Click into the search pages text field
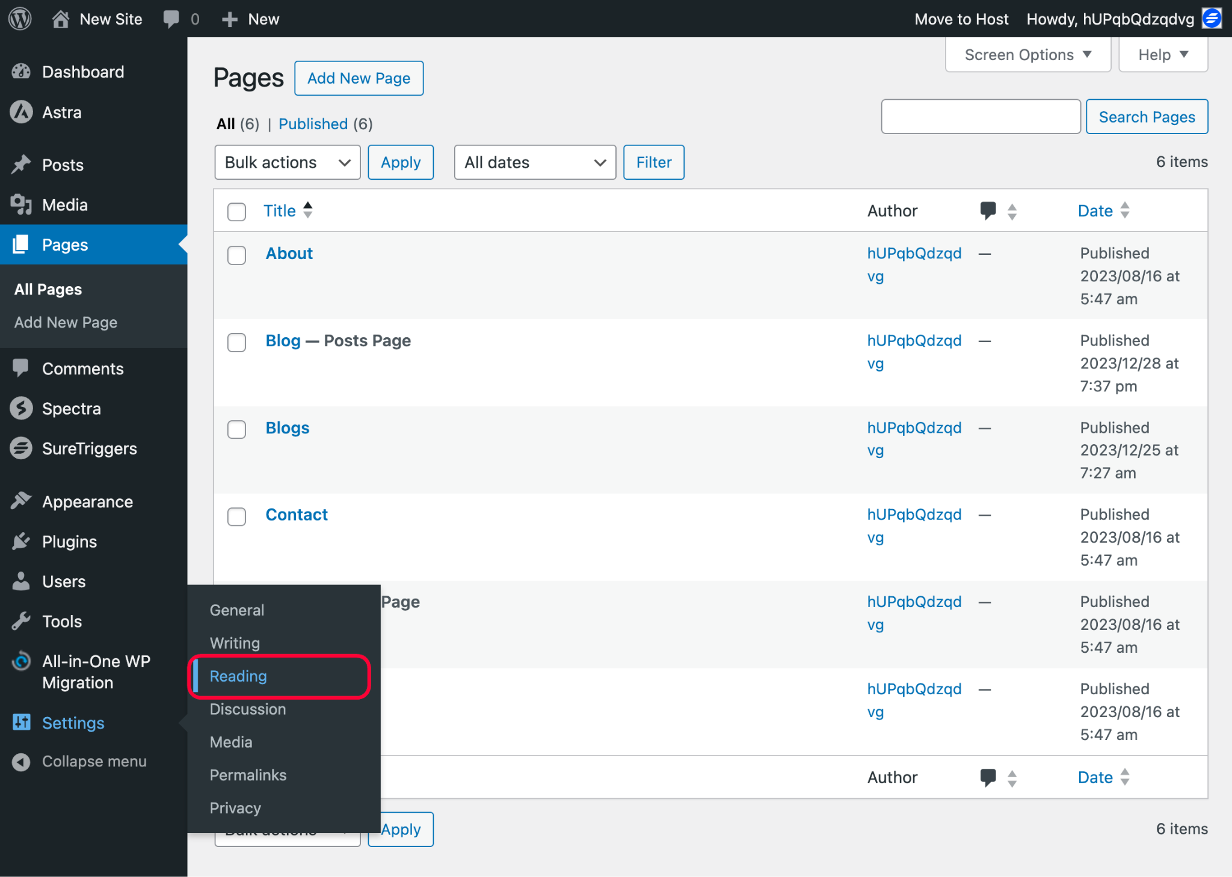Screen dimensions: 1232x877 tap(980, 117)
